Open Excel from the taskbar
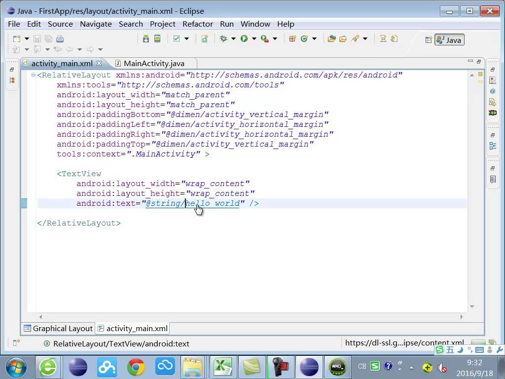The width and height of the screenshot is (505, 379). pyautogui.click(x=223, y=367)
